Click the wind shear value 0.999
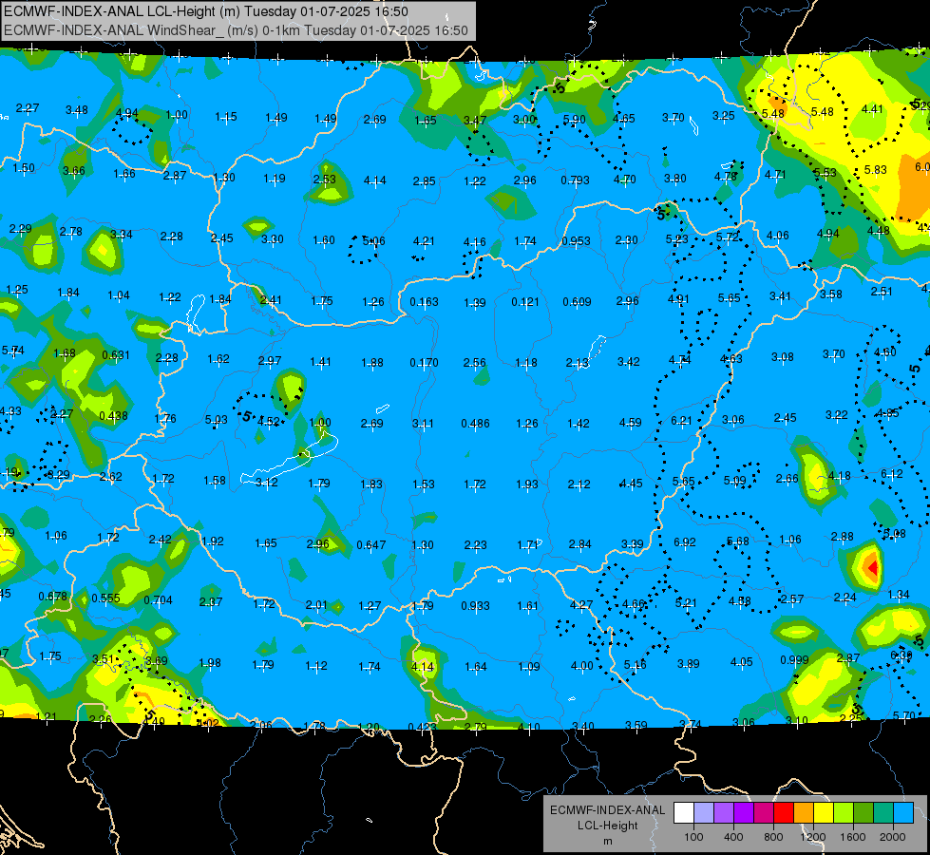Screen dimensions: 930x855 (795, 660)
